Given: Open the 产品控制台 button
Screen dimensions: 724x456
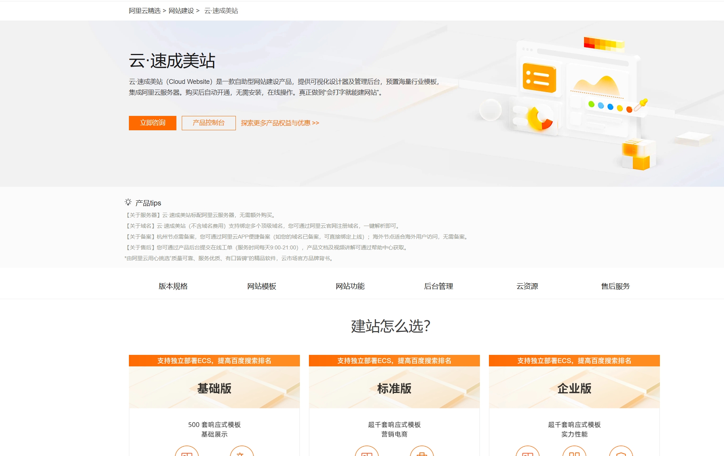Looking at the screenshot, I should click(x=209, y=123).
